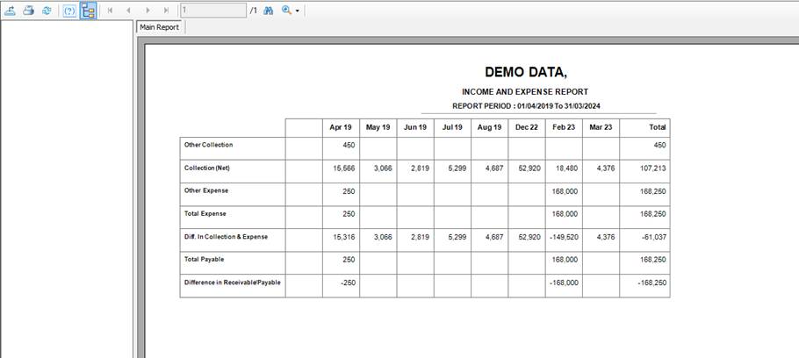Go to the previous page

(128, 11)
